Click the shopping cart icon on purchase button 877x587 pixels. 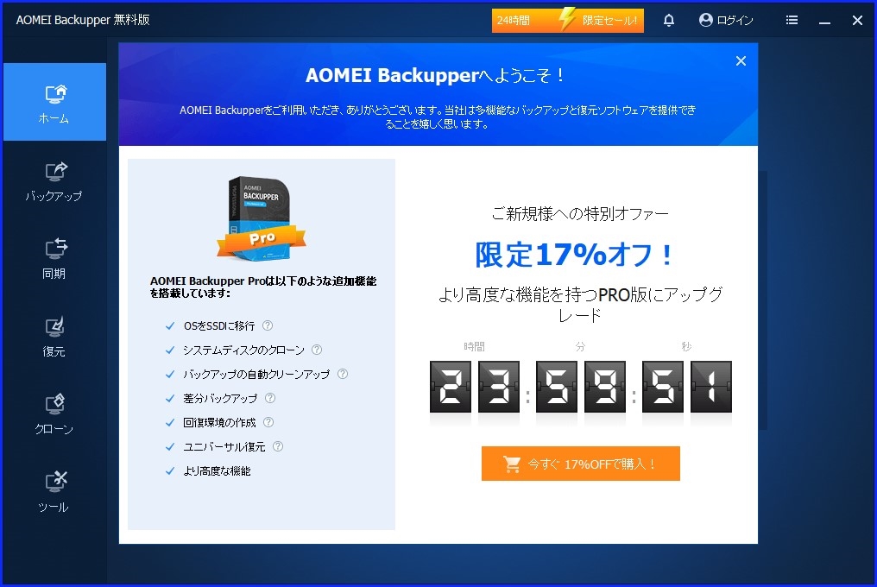point(512,464)
